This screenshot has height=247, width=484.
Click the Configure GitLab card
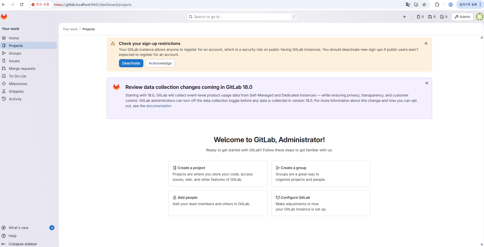pos(321,203)
